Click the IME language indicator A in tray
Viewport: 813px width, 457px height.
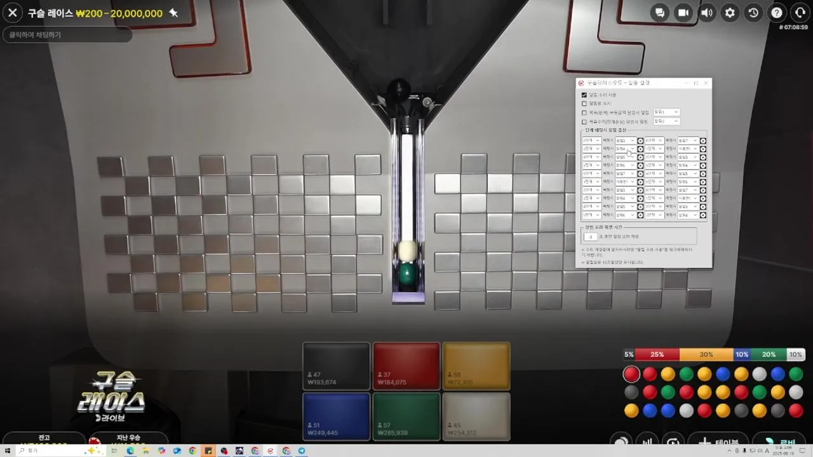767,451
